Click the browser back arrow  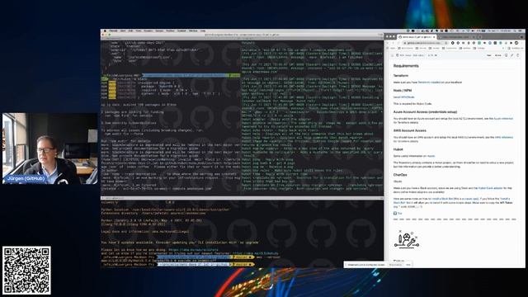pos(387,43)
